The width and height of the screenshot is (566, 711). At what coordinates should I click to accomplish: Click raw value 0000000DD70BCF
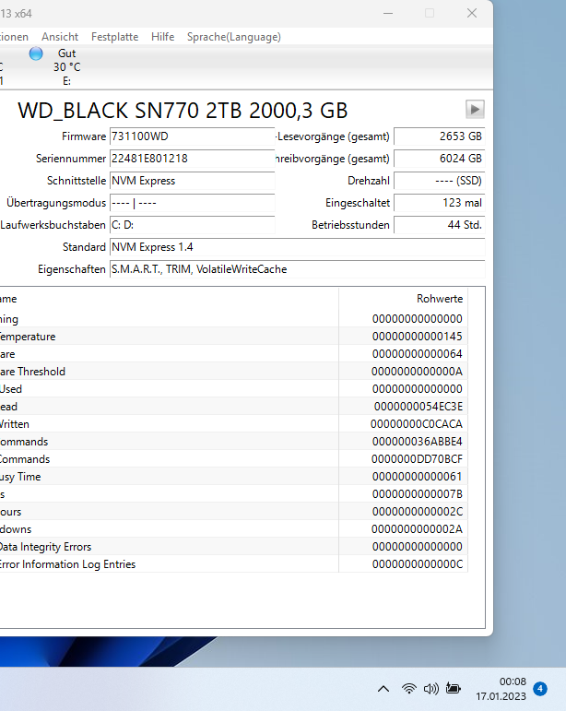point(417,459)
